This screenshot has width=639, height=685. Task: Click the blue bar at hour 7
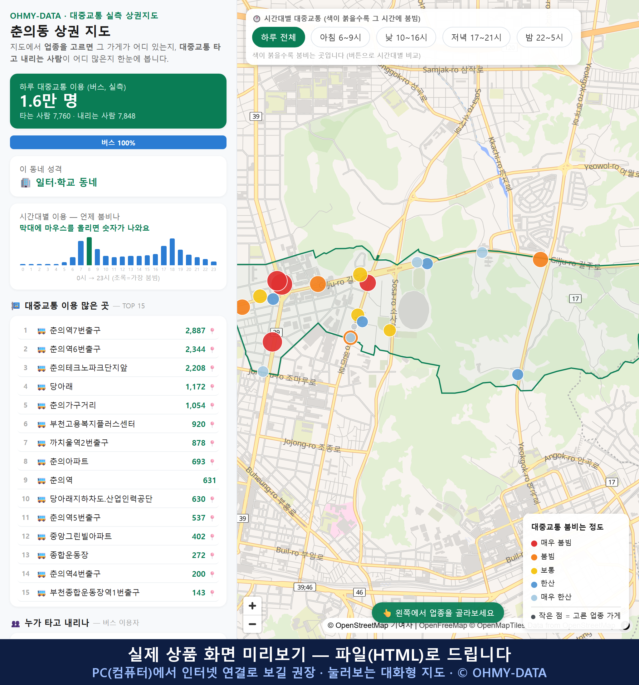(81, 253)
